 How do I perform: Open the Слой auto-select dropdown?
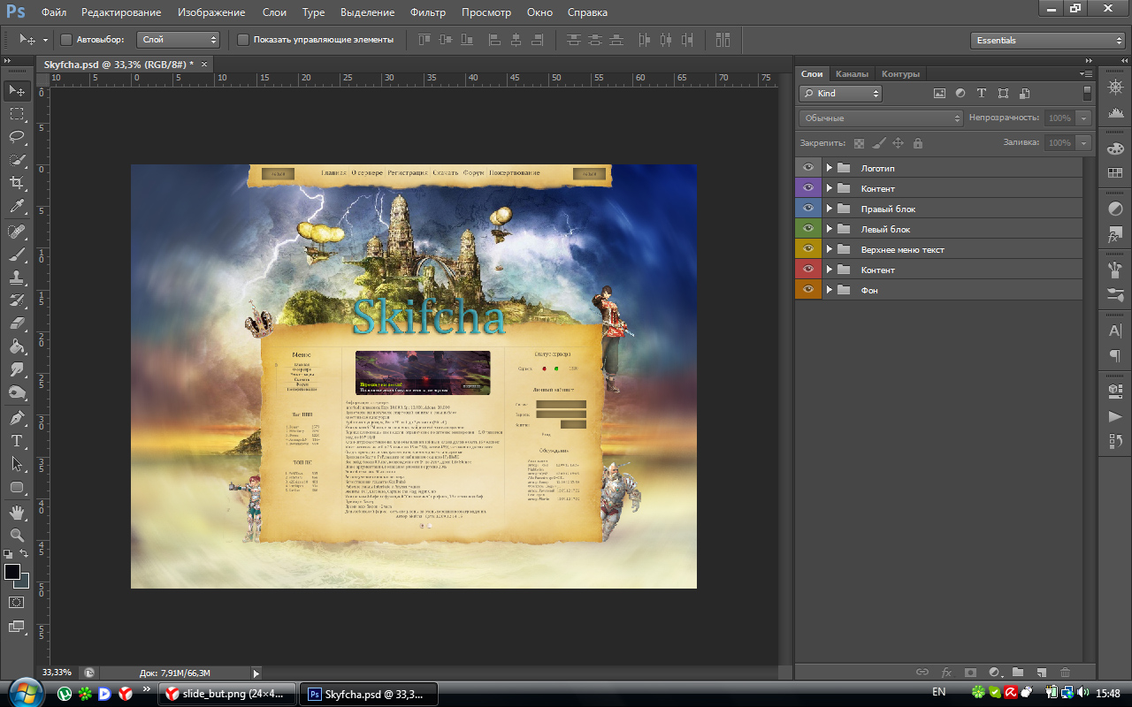coord(178,40)
